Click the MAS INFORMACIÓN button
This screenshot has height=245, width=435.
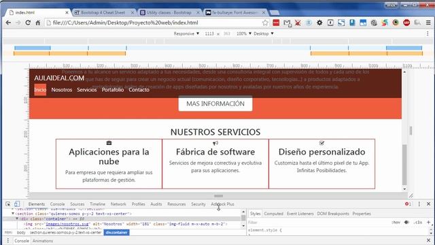pyautogui.click(x=215, y=103)
